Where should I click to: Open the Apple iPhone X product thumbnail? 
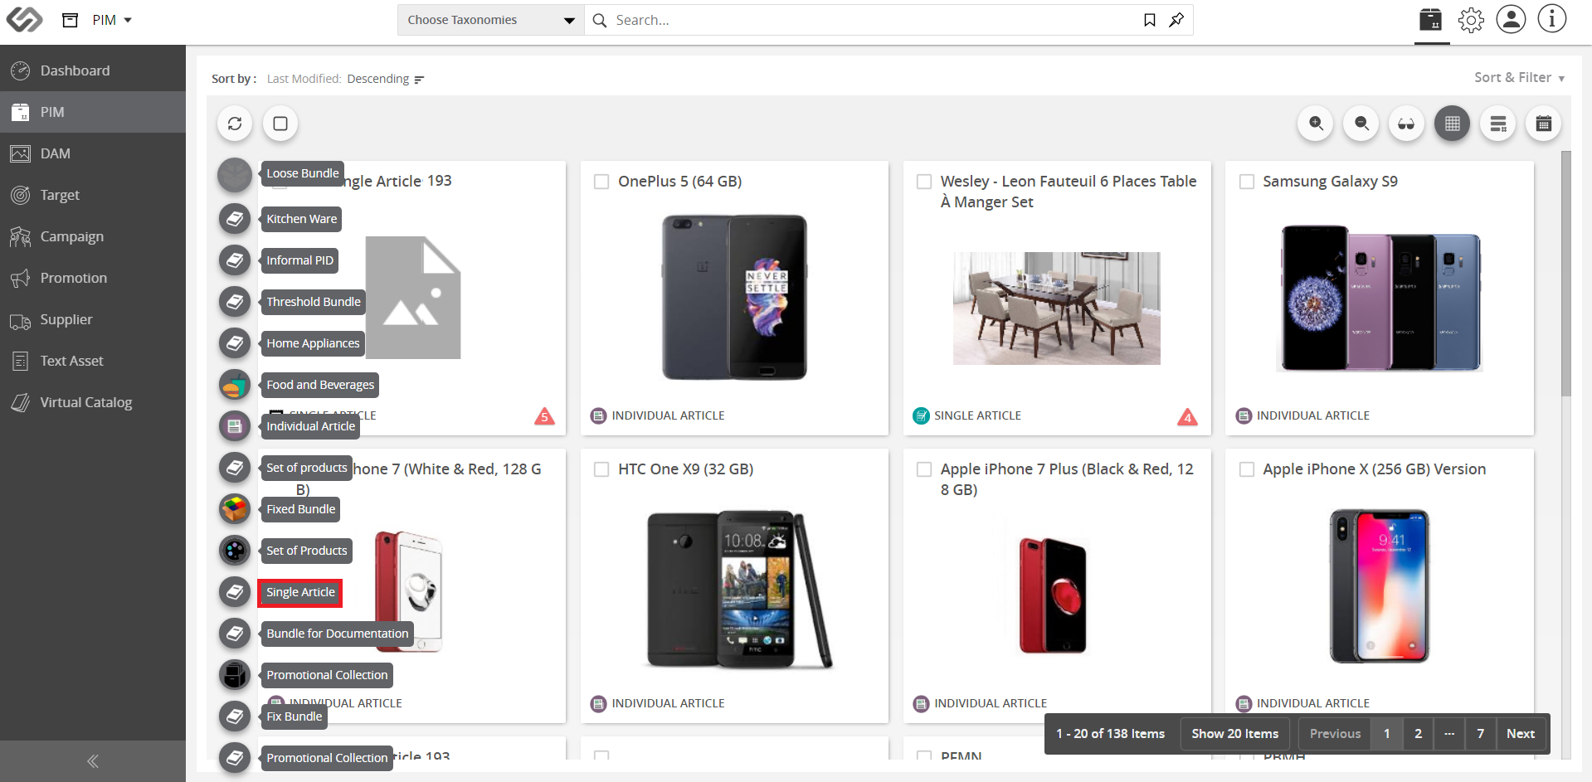click(1379, 586)
